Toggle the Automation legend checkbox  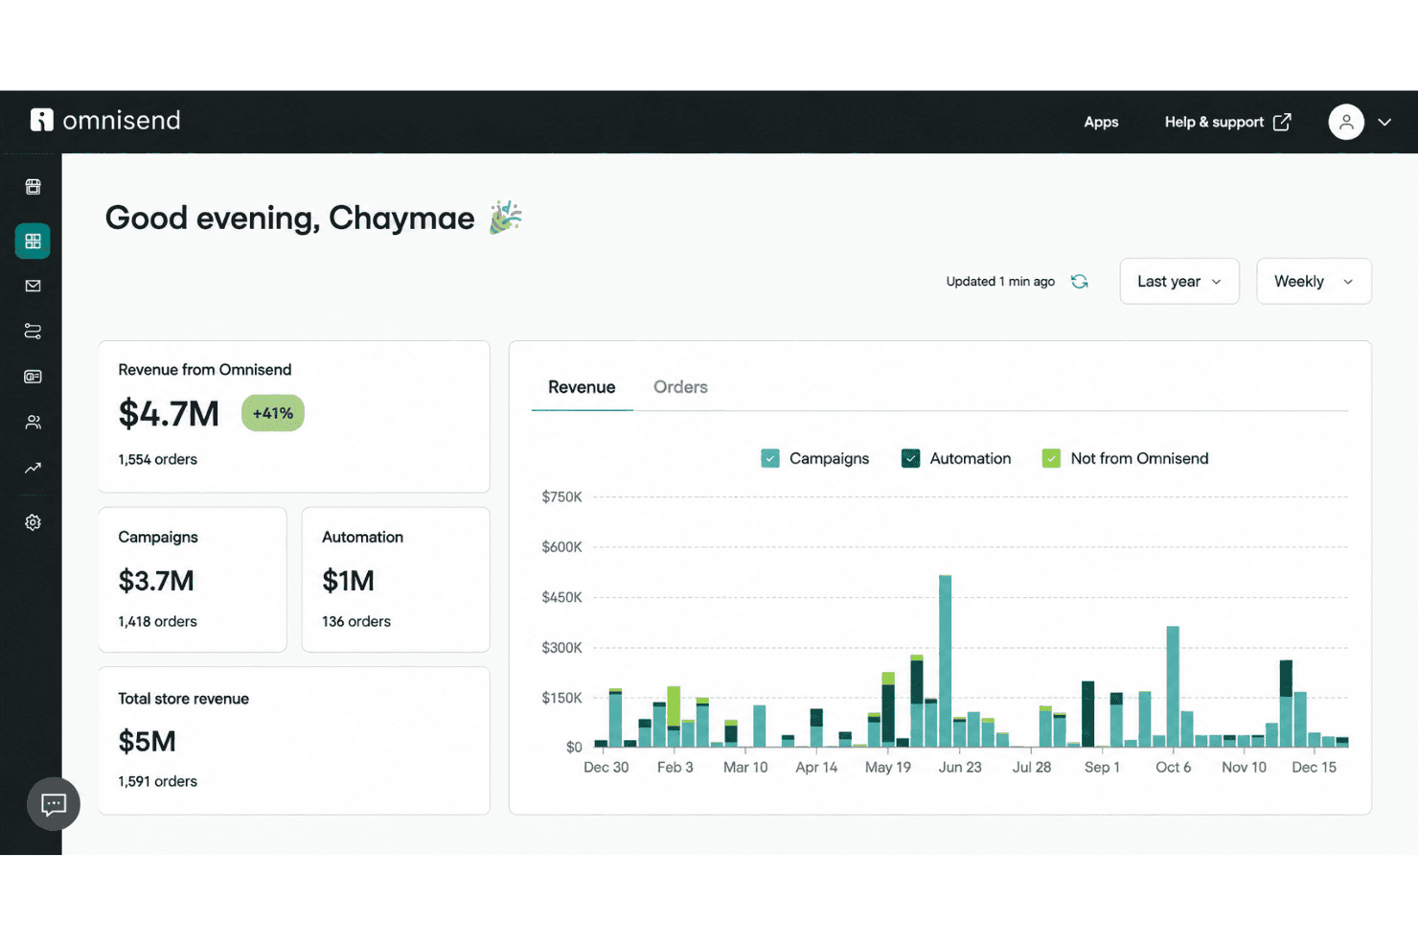[911, 458]
